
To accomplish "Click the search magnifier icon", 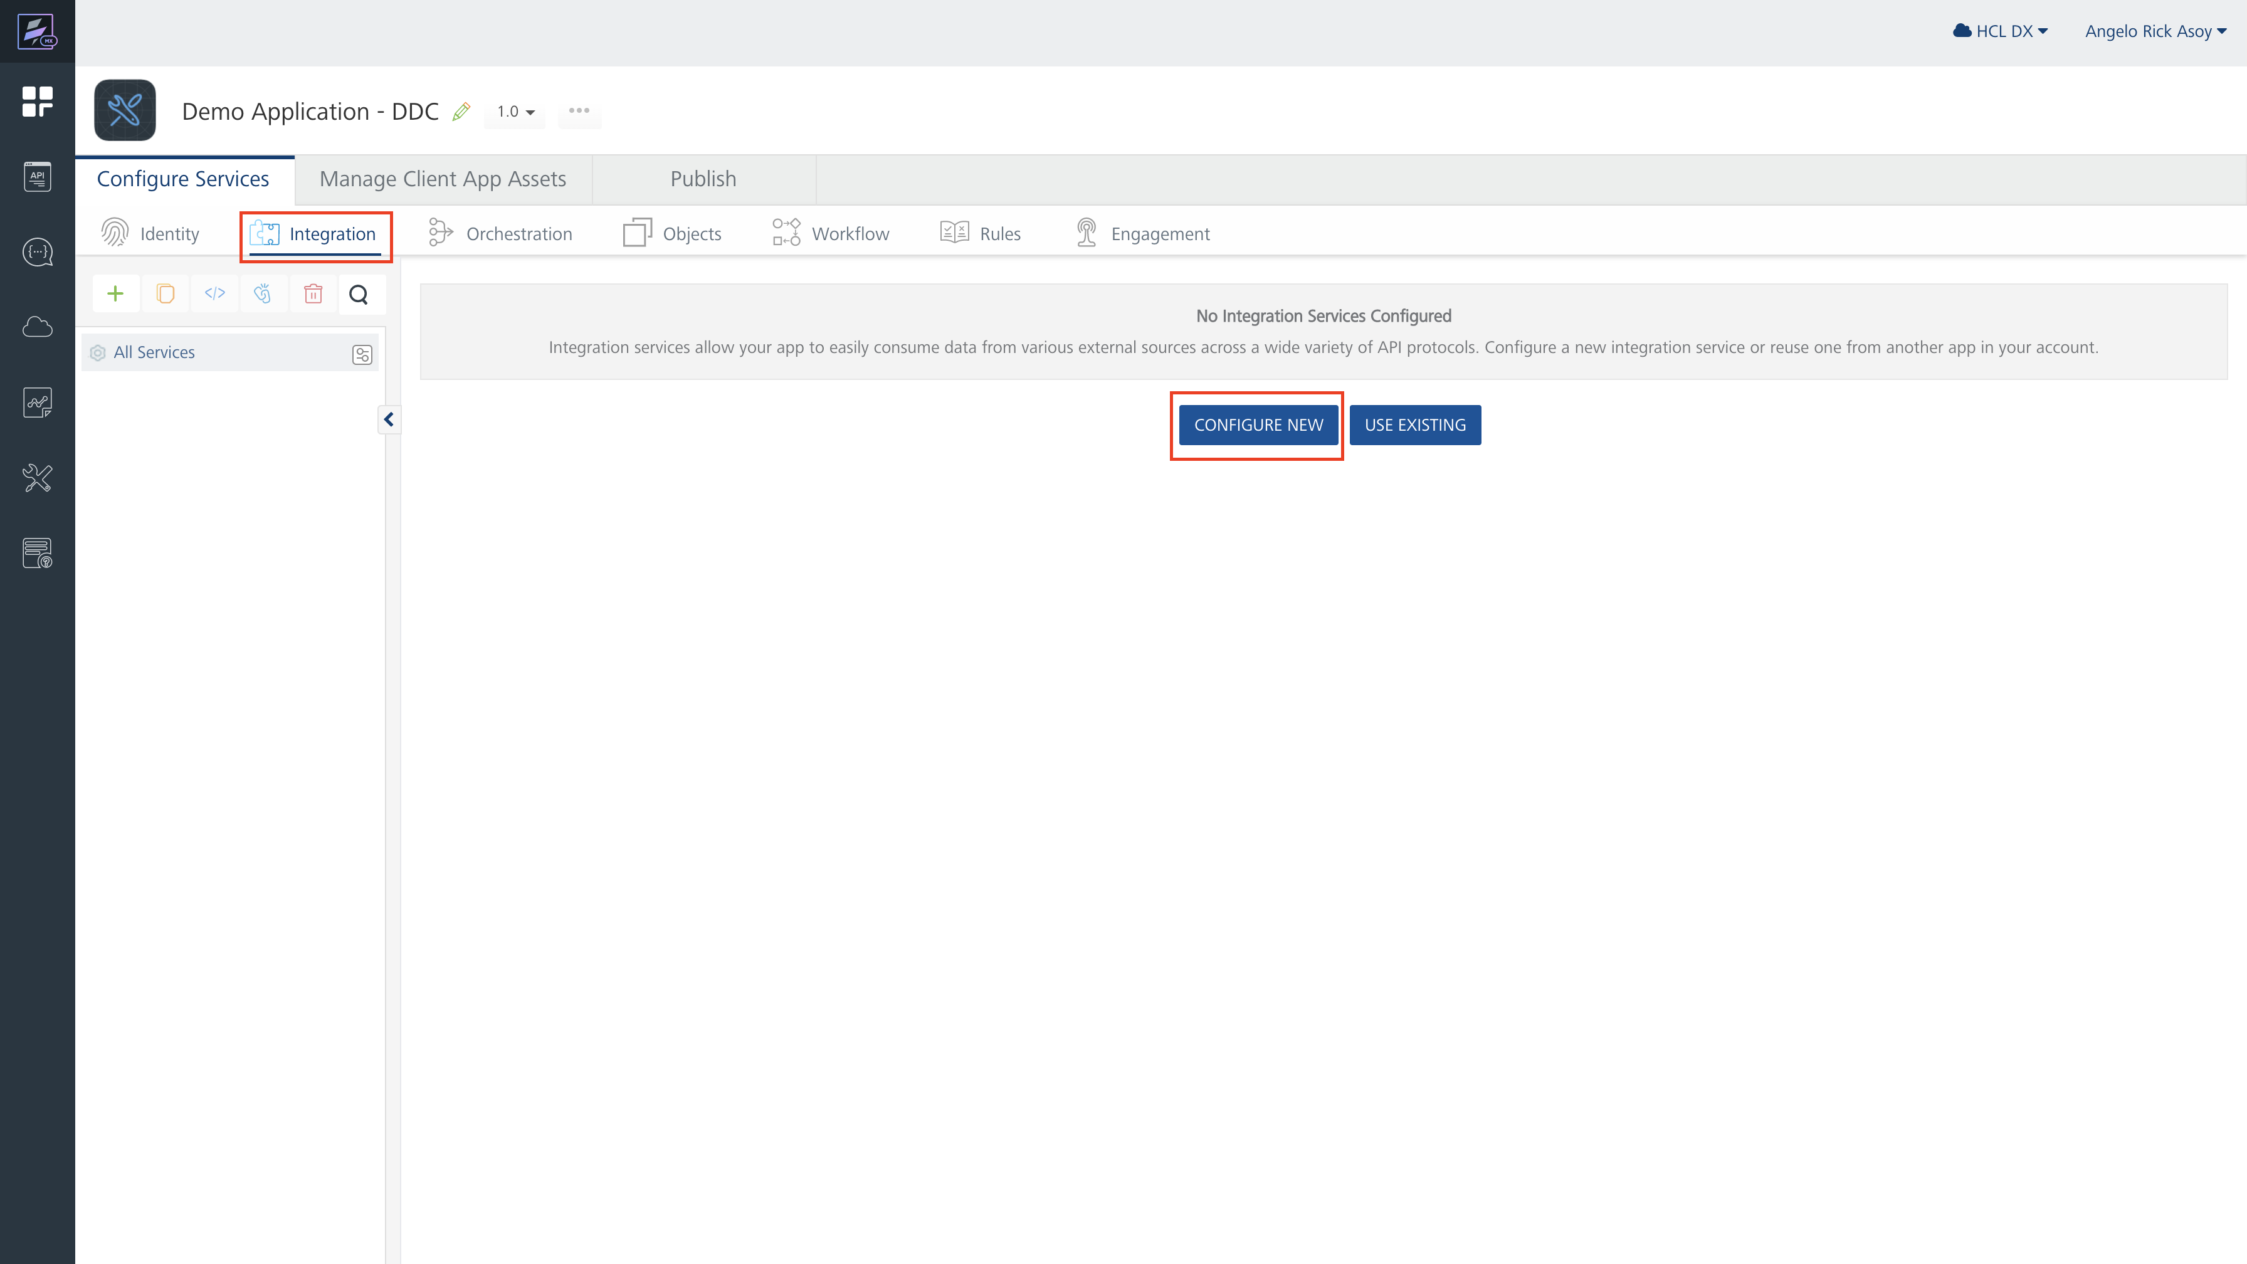I will pyautogui.click(x=359, y=295).
